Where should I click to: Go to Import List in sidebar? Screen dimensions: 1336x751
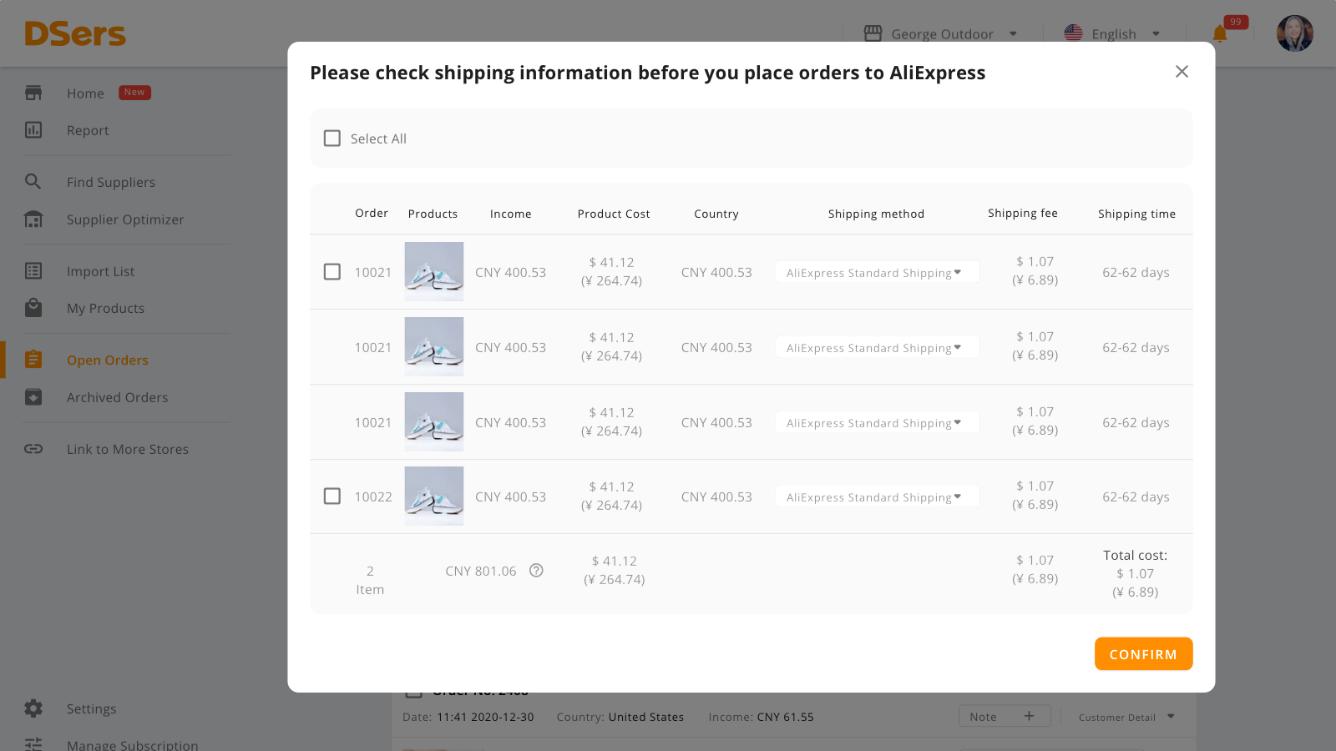click(100, 271)
